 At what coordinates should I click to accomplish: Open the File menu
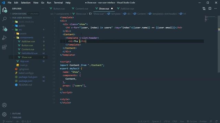(10, 3)
